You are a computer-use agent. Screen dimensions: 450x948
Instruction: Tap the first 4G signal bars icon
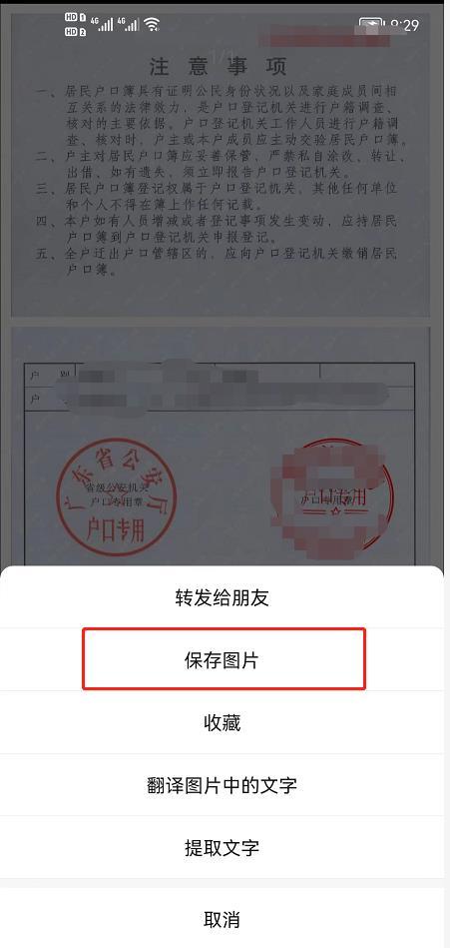pyautogui.click(x=102, y=24)
